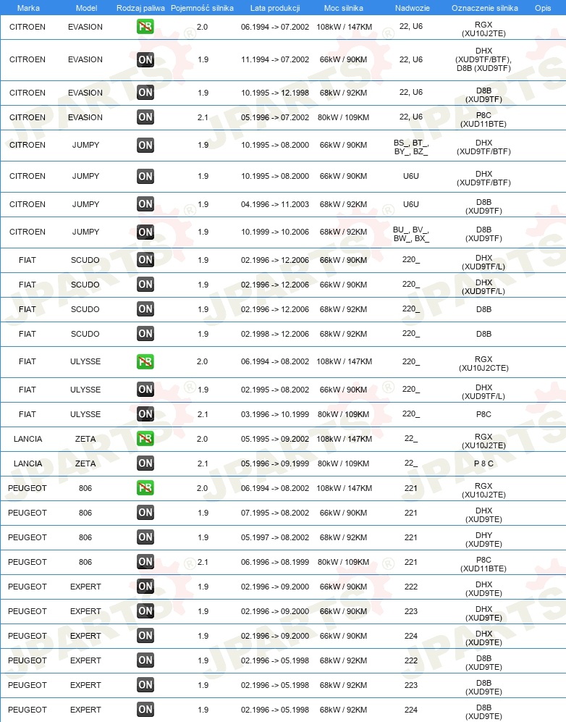Click EVASION in the 2.1 engine row
This screenshot has height=722, width=566.
(85, 117)
